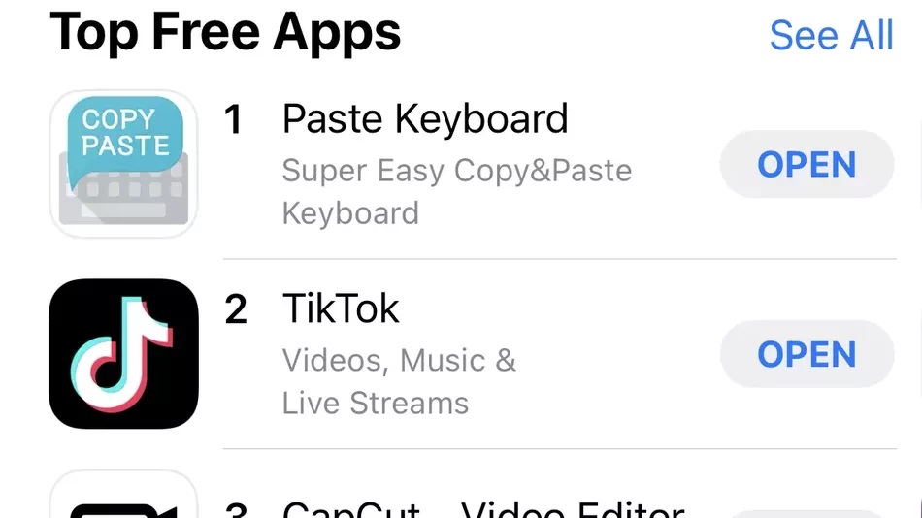This screenshot has width=922, height=518.
Task: Select the CapCut - Video Editor title
Action: [x=483, y=508]
